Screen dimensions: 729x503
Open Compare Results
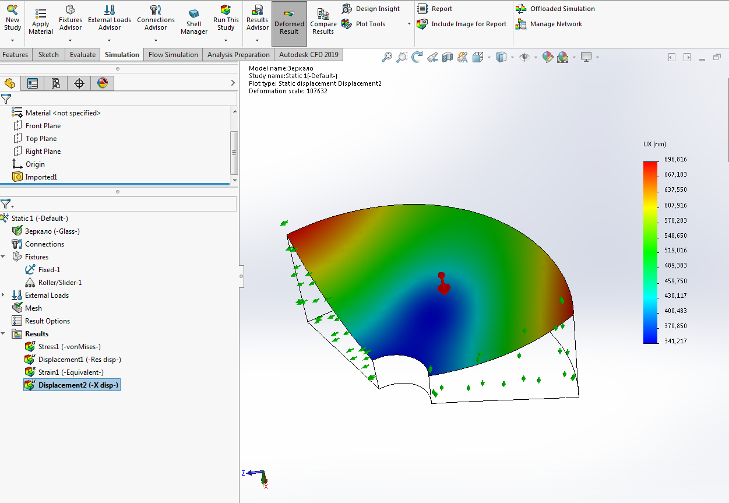(323, 19)
